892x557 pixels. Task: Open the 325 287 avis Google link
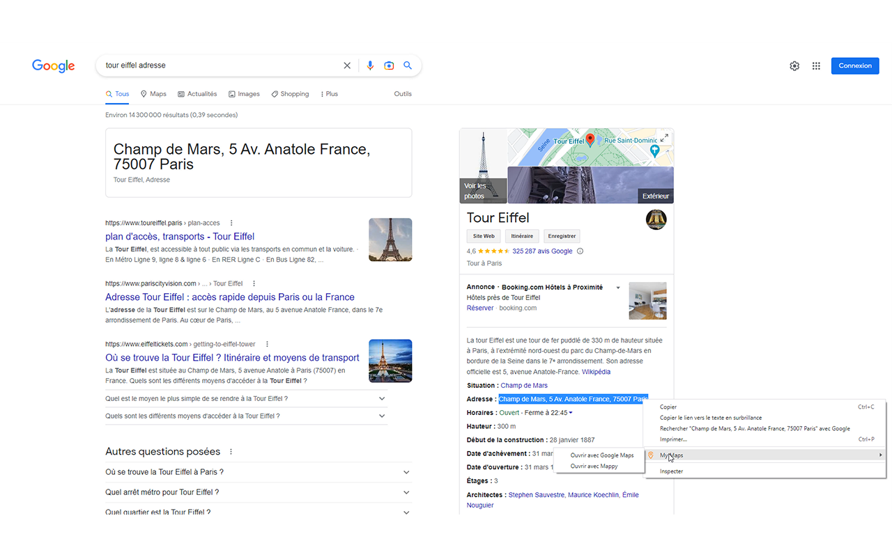click(x=542, y=251)
